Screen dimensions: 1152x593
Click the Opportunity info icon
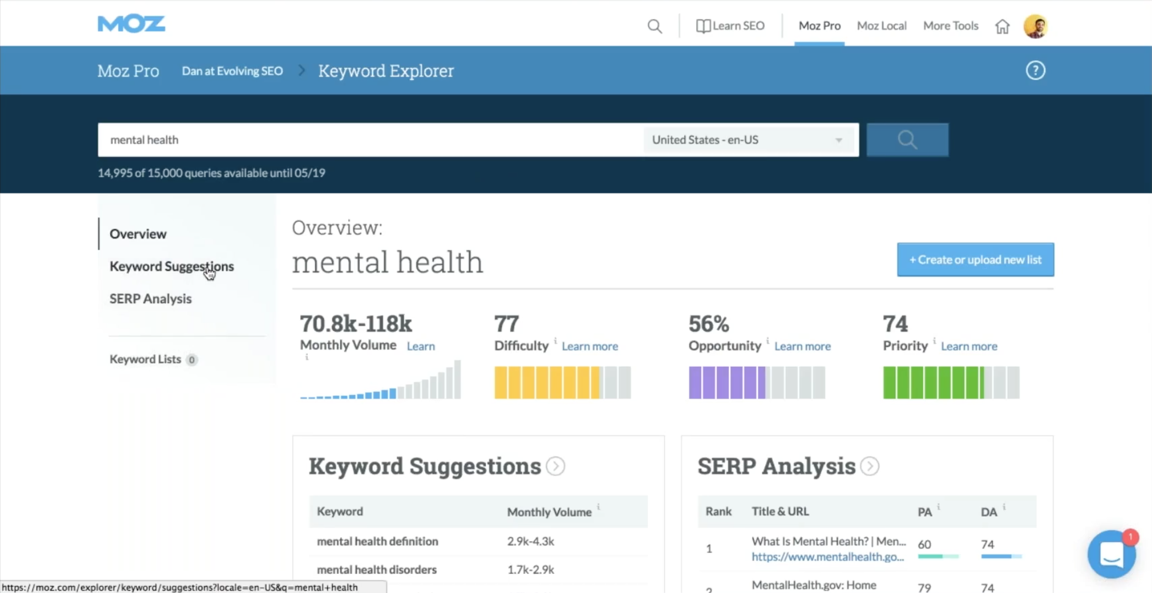click(767, 341)
